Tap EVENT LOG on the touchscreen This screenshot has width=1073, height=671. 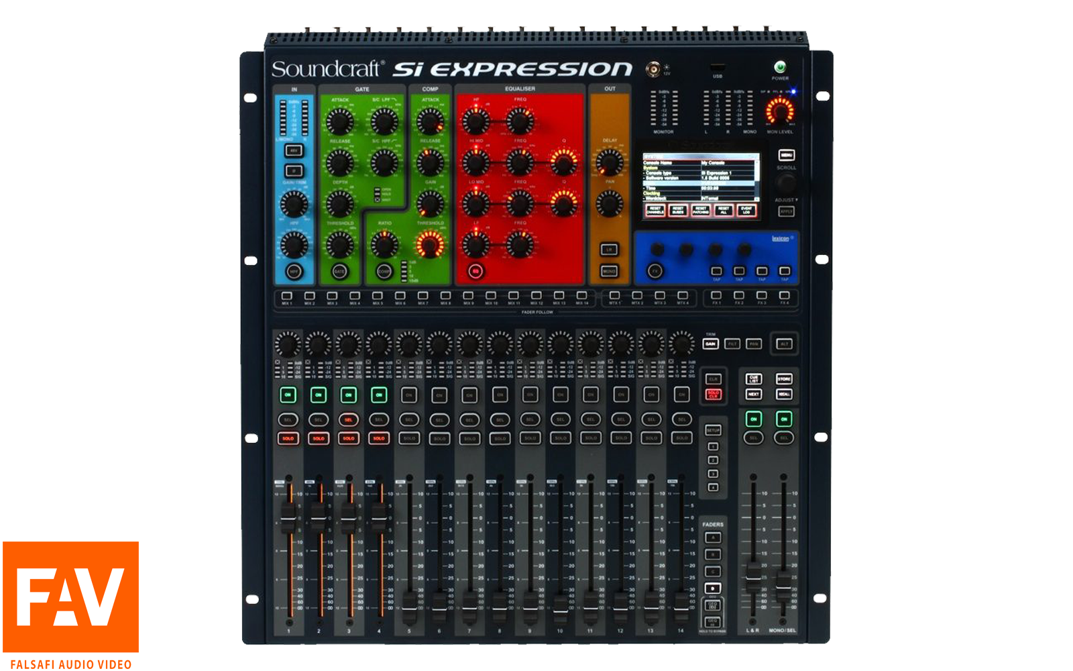[x=746, y=210]
